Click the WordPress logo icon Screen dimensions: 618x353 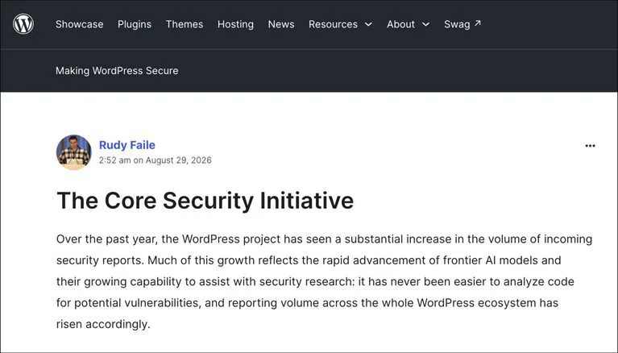[x=23, y=24]
